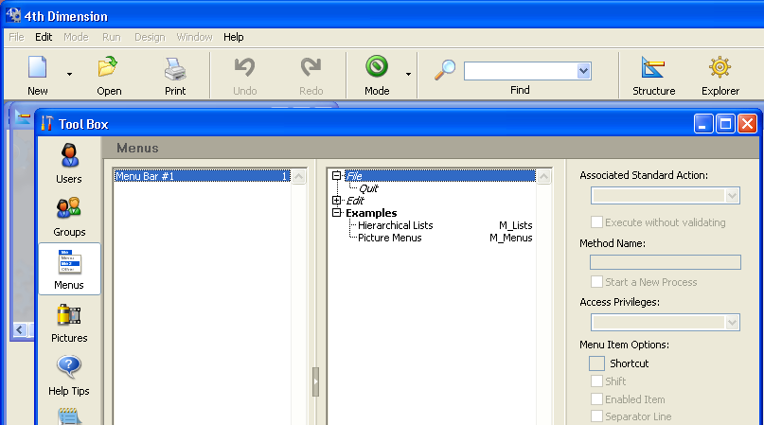Open the Find combo box dropdown

tap(583, 71)
